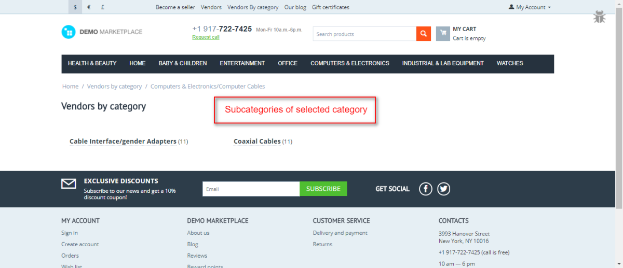Click the envelope newsletter icon
This screenshot has height=268, width=623.
[x=69, y=184]
